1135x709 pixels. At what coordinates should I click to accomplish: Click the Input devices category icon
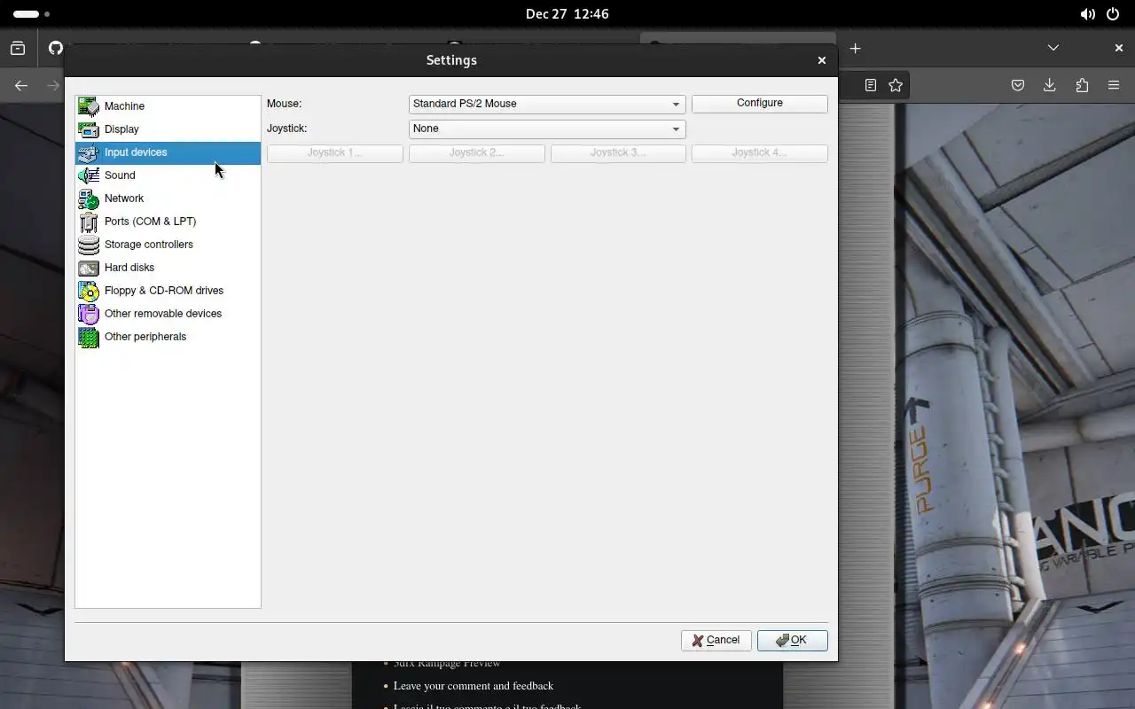(x=89, y=152)
